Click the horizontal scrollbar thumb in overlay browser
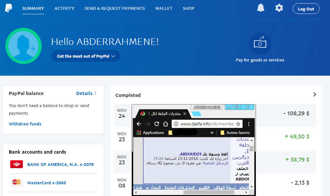Image resolution: width=330 pixels, height=196 pixels. point(209,192)
